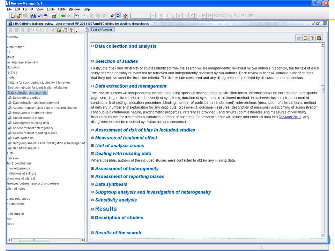Select Assessment of heterogeneity in the outline tree
Screen dimensions: 335x251
coord(33,128)
